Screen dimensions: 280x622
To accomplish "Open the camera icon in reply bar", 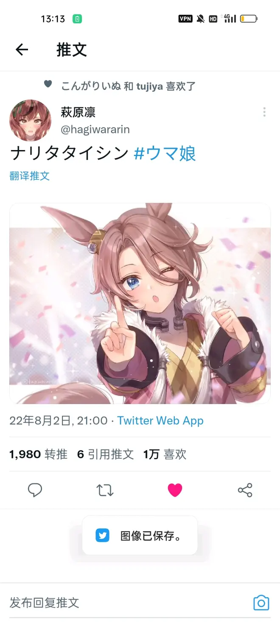I will pos(261,602).
